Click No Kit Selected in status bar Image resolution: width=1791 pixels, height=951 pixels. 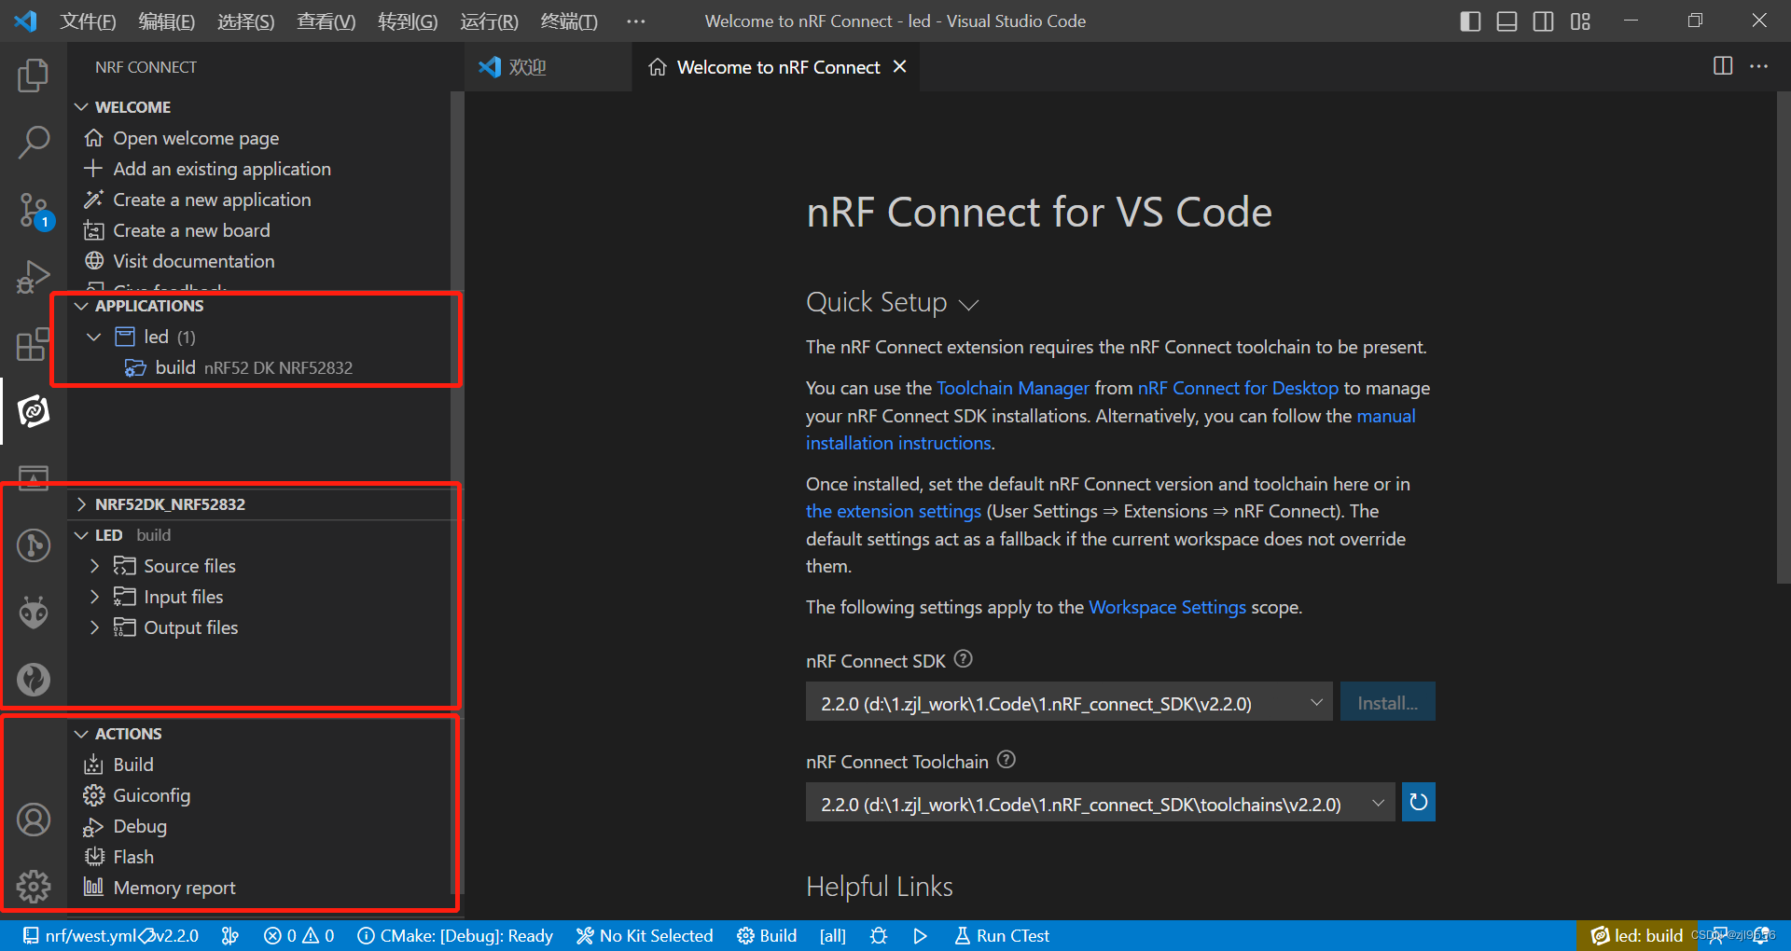tap(645, 935)
